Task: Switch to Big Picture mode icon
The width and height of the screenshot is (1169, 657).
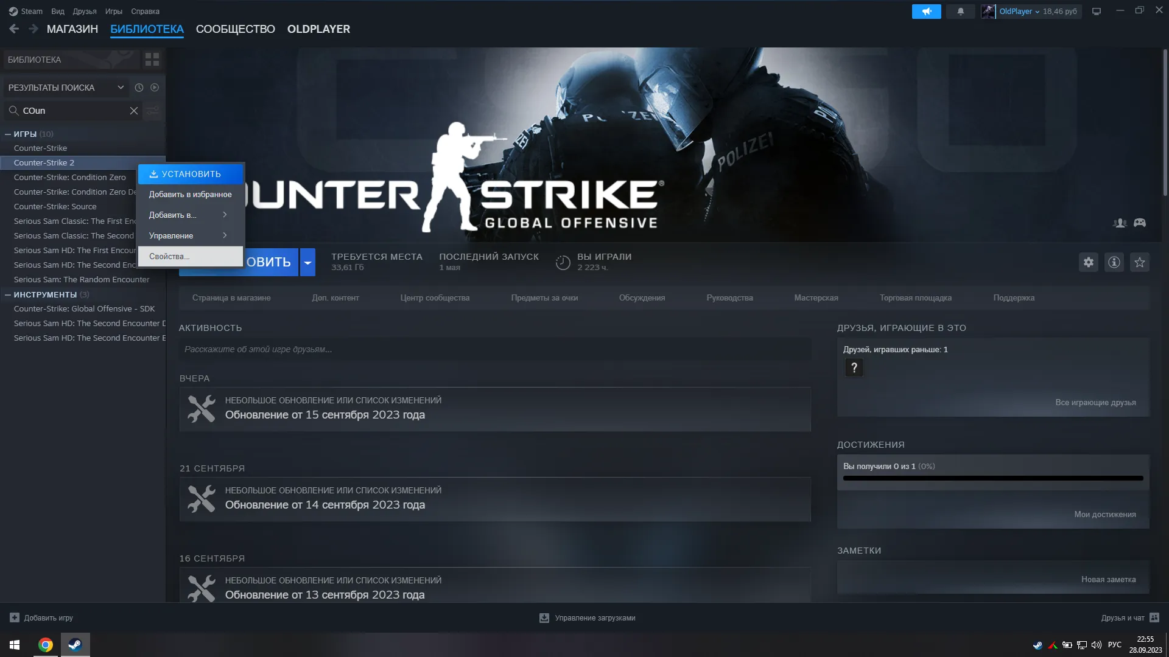Action: pyautogui.click(x=1097, y=12)
